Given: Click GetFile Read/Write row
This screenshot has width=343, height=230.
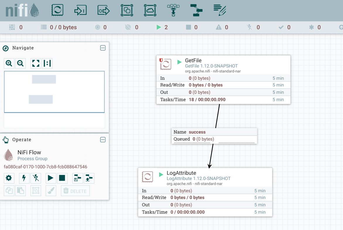Looking at the screenshot, I should pos(223,85).
